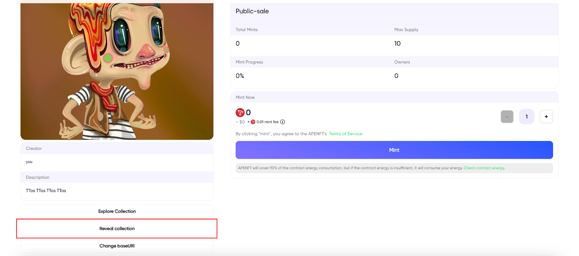Open the Check contract energy link
The height and width of the screenshot is (256, 579).
click(484, 168)
